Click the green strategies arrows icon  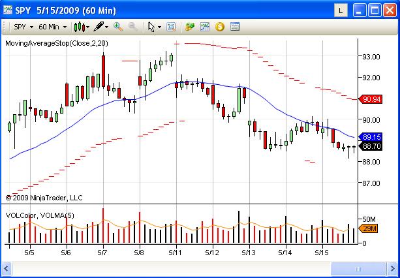[x=190, y=27]
